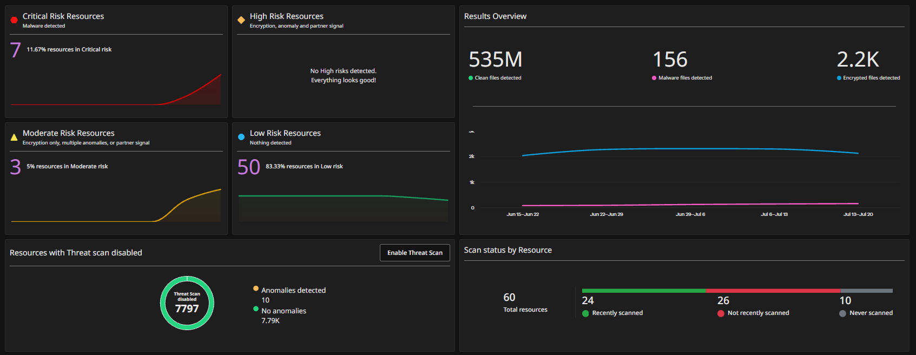916x355 pixels.
Task: Click the 2k y-axis label
Action: [x=472, y=156]
